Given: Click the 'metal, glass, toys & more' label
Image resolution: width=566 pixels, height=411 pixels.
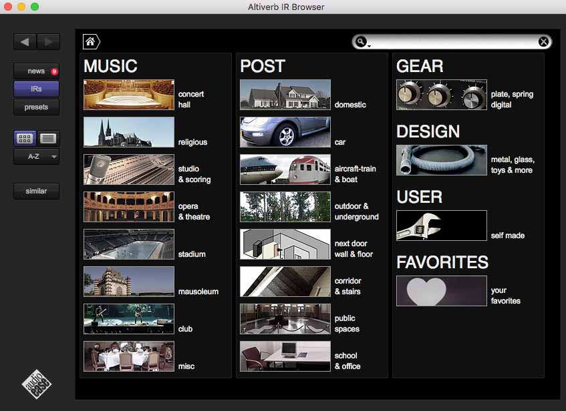Looking at the screenshot, I should point(513,165).
